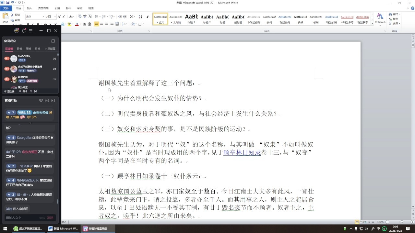
Task: Switch to the View ribbon tab
Action: 91,8
